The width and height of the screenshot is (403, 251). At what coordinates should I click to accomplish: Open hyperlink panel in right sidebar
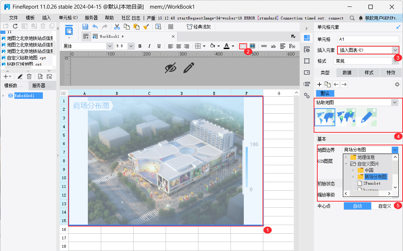coord(307,96)
